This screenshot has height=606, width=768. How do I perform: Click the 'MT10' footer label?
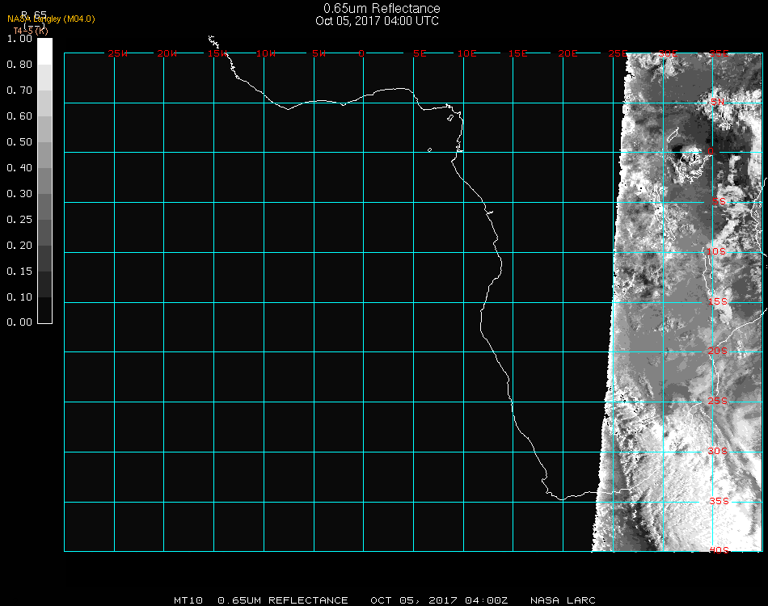[189, 600]
